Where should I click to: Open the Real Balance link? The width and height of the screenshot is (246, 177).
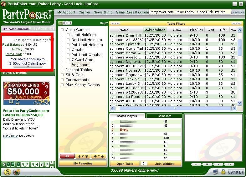[12, 45]
